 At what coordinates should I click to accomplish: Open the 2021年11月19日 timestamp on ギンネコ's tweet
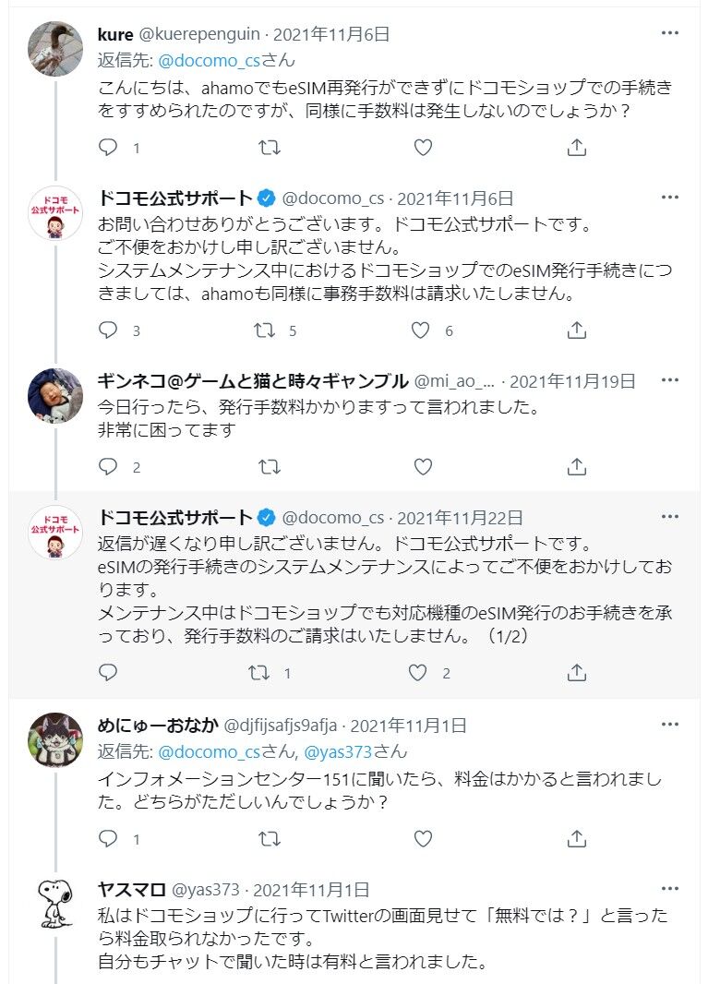click(573, 380)
